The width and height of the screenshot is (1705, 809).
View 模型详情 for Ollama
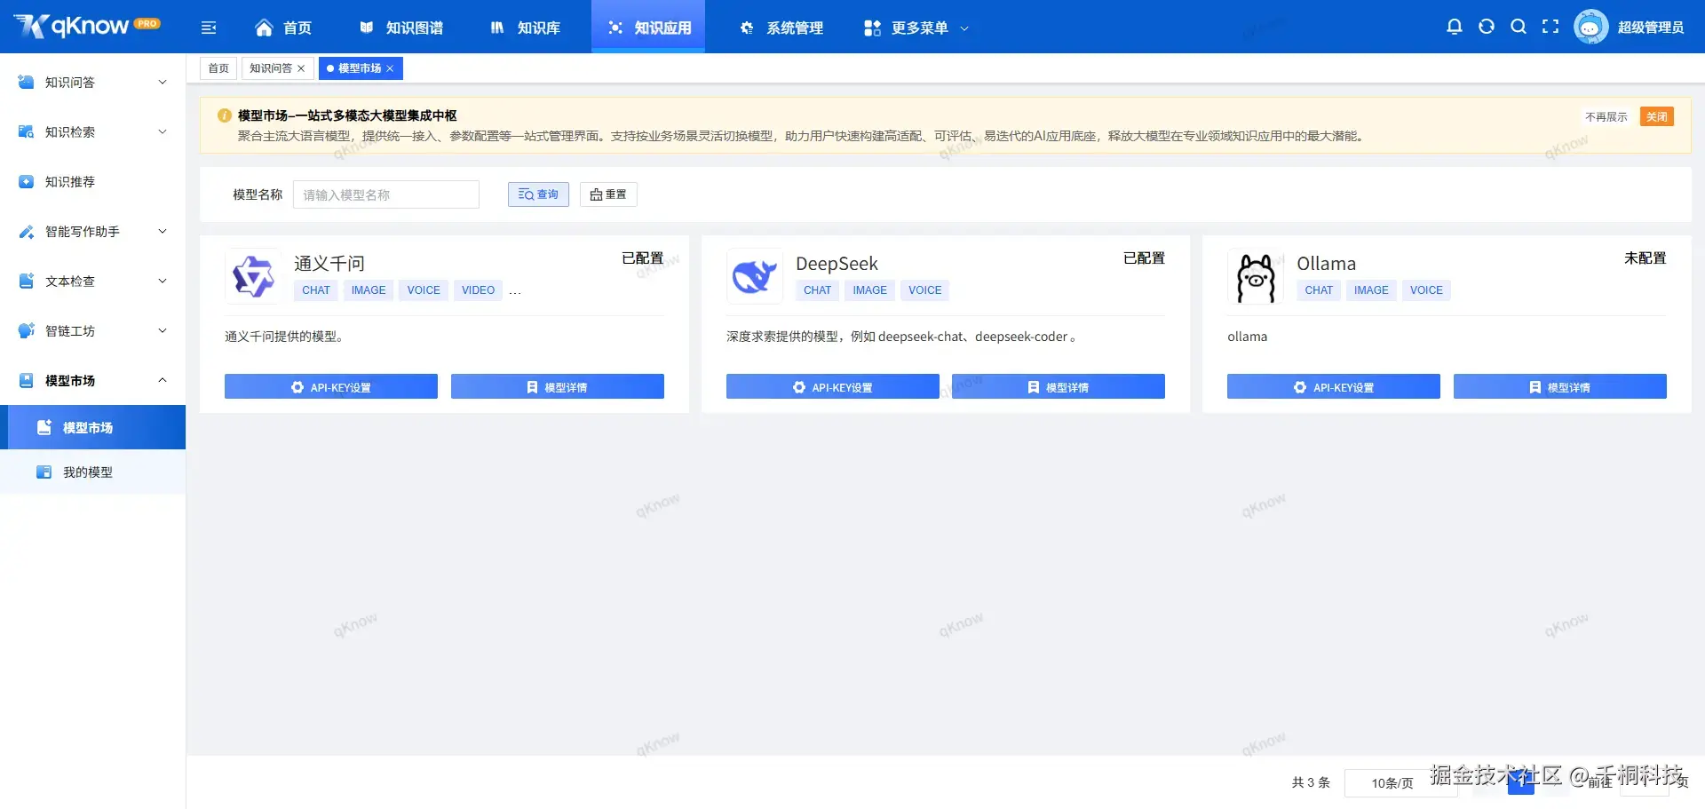1560,386
